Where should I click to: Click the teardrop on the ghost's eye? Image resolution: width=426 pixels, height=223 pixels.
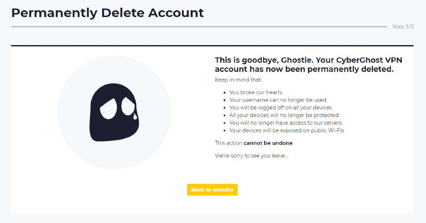[135, 117]
